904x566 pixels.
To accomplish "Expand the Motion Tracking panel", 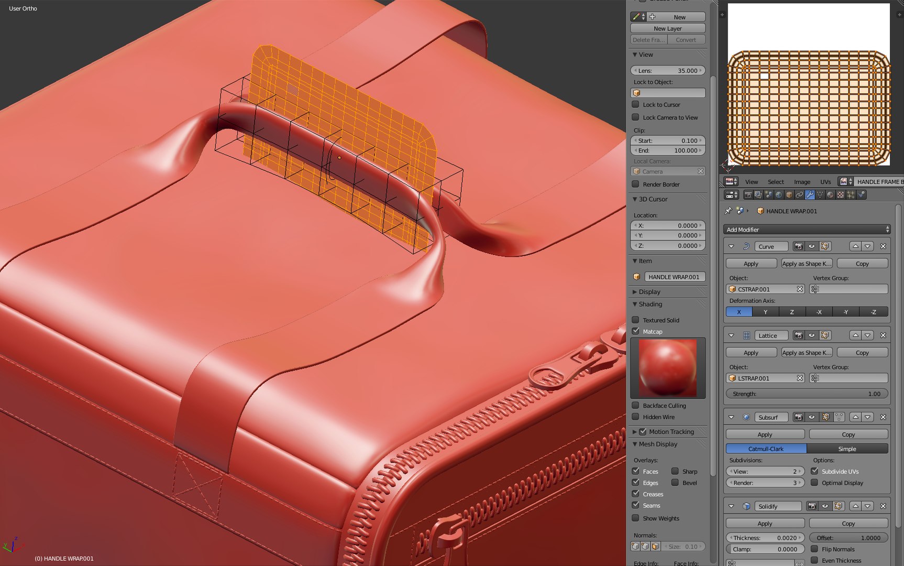I will click(x=635, y=432).
